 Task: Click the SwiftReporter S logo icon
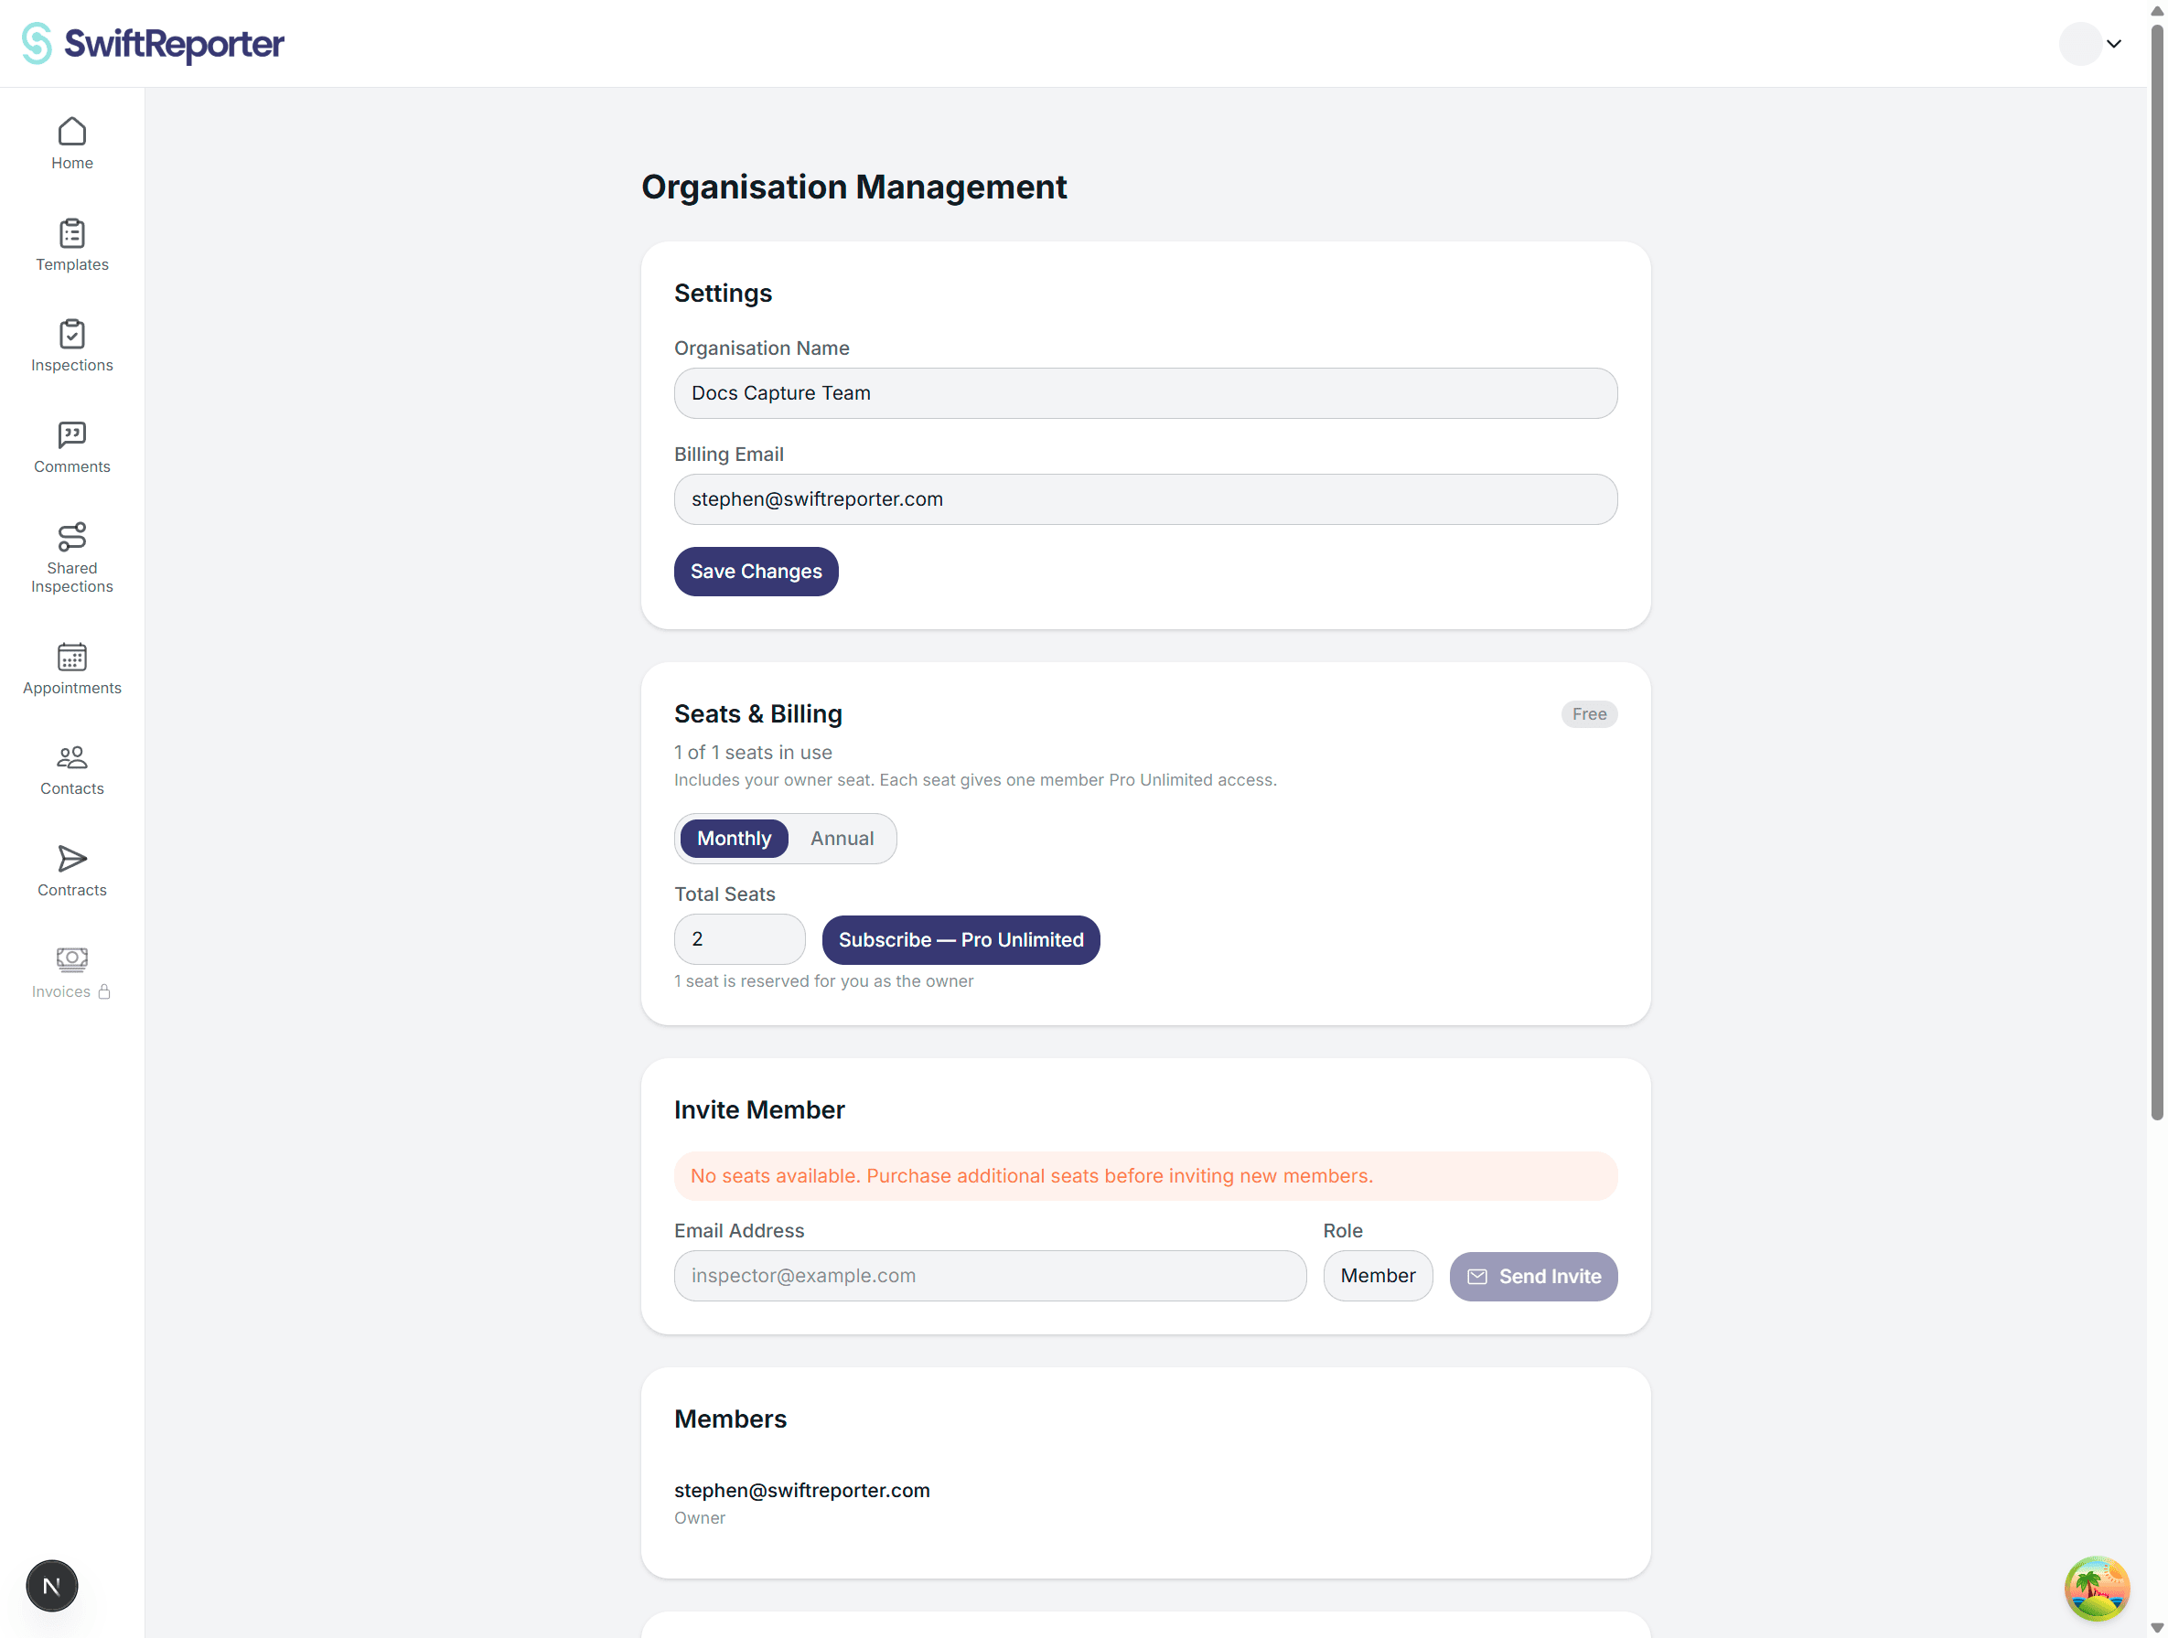[37, 43]
